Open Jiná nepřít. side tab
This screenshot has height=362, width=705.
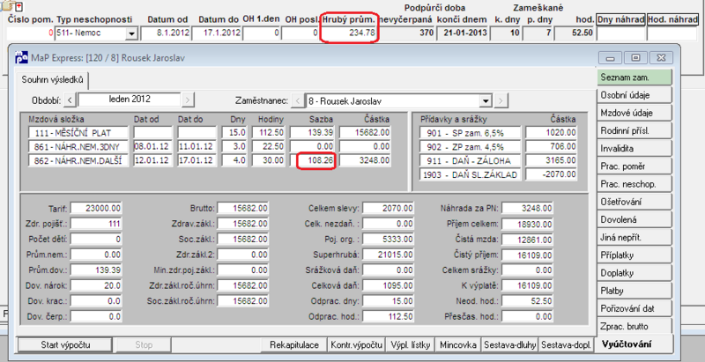[634, 237]
